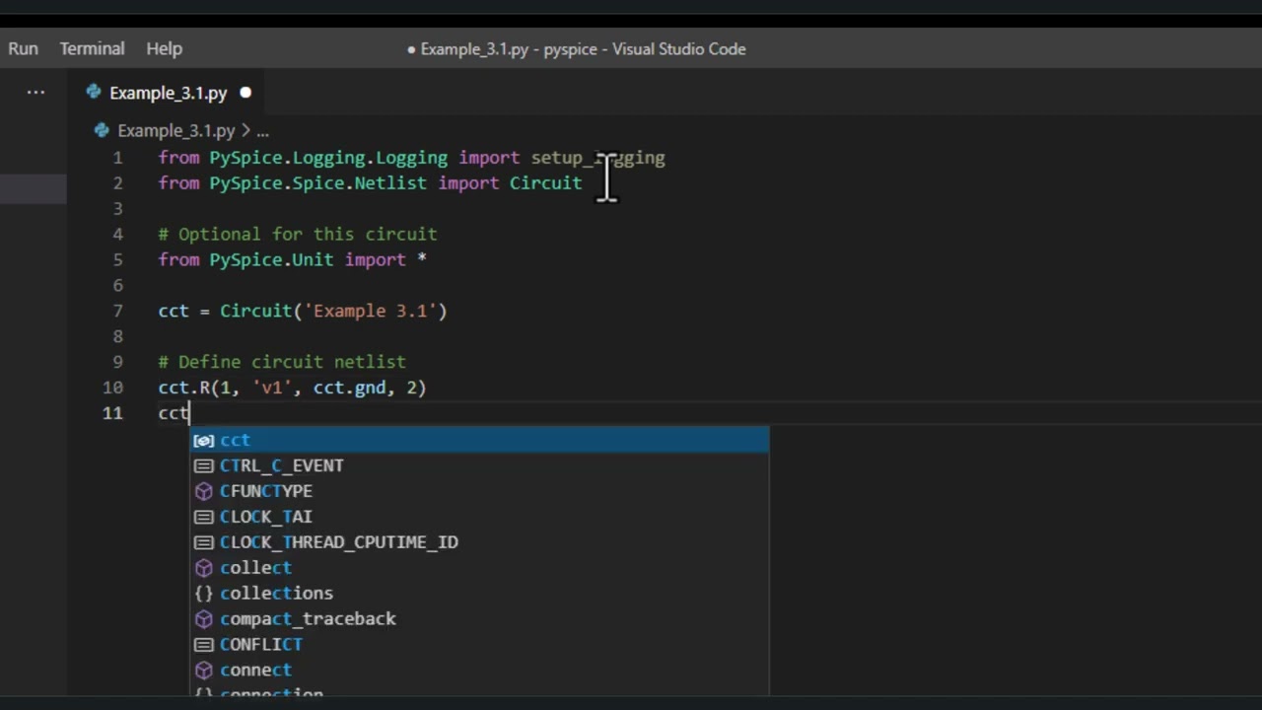Click cube icon beside compact_traceback
Image resolution: width=1262 pixels, height=710 pixels.
204,619
